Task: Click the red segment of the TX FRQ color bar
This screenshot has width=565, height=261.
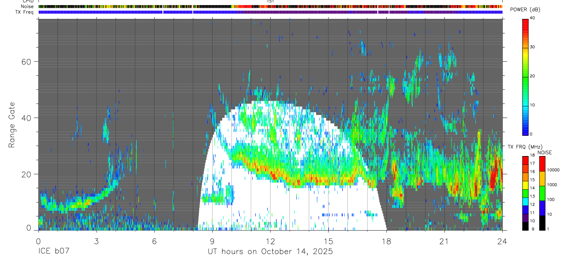Action: click(525, 160)
